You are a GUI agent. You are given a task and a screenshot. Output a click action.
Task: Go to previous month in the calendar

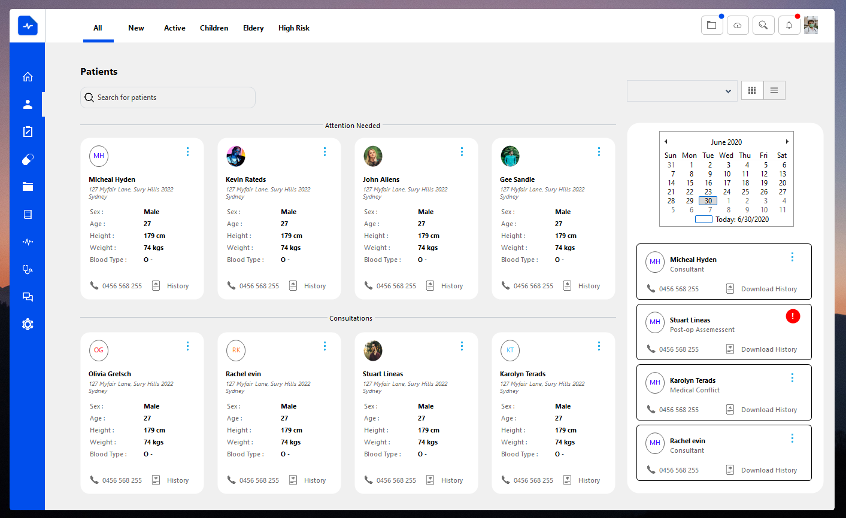(666, 141)
